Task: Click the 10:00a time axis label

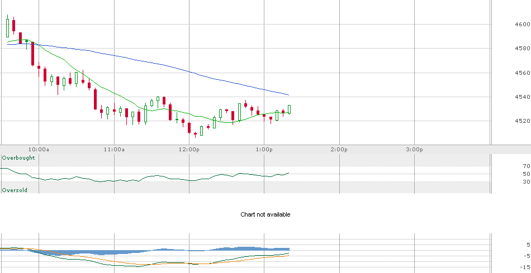Action: pos(39,150)
